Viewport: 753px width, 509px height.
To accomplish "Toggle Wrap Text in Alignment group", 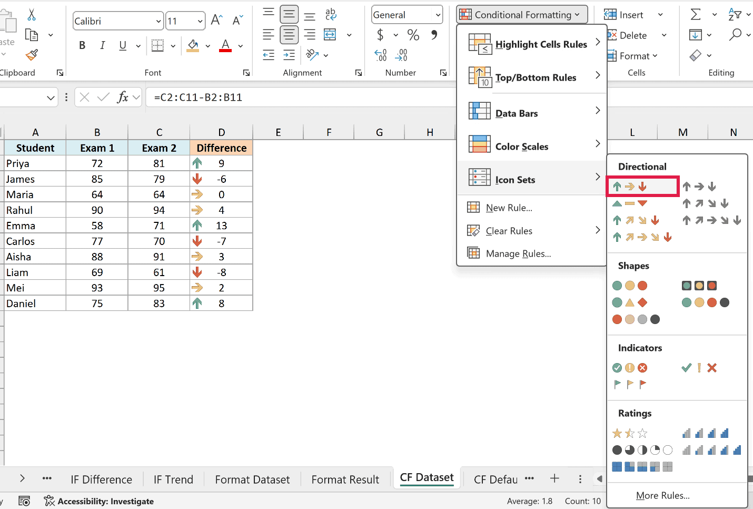I will 331,14.
